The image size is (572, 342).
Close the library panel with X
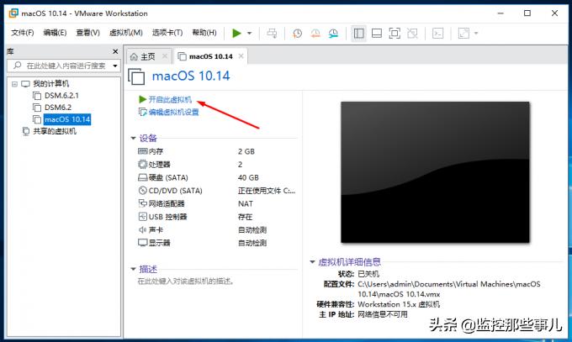[115, 52]
